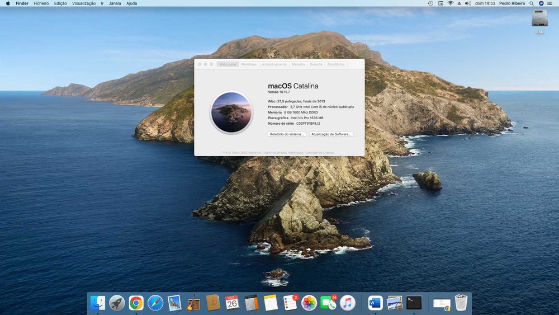Open Terminal from the dock
This screenshot has width=559, height=315.
click(x=414, y=303)
